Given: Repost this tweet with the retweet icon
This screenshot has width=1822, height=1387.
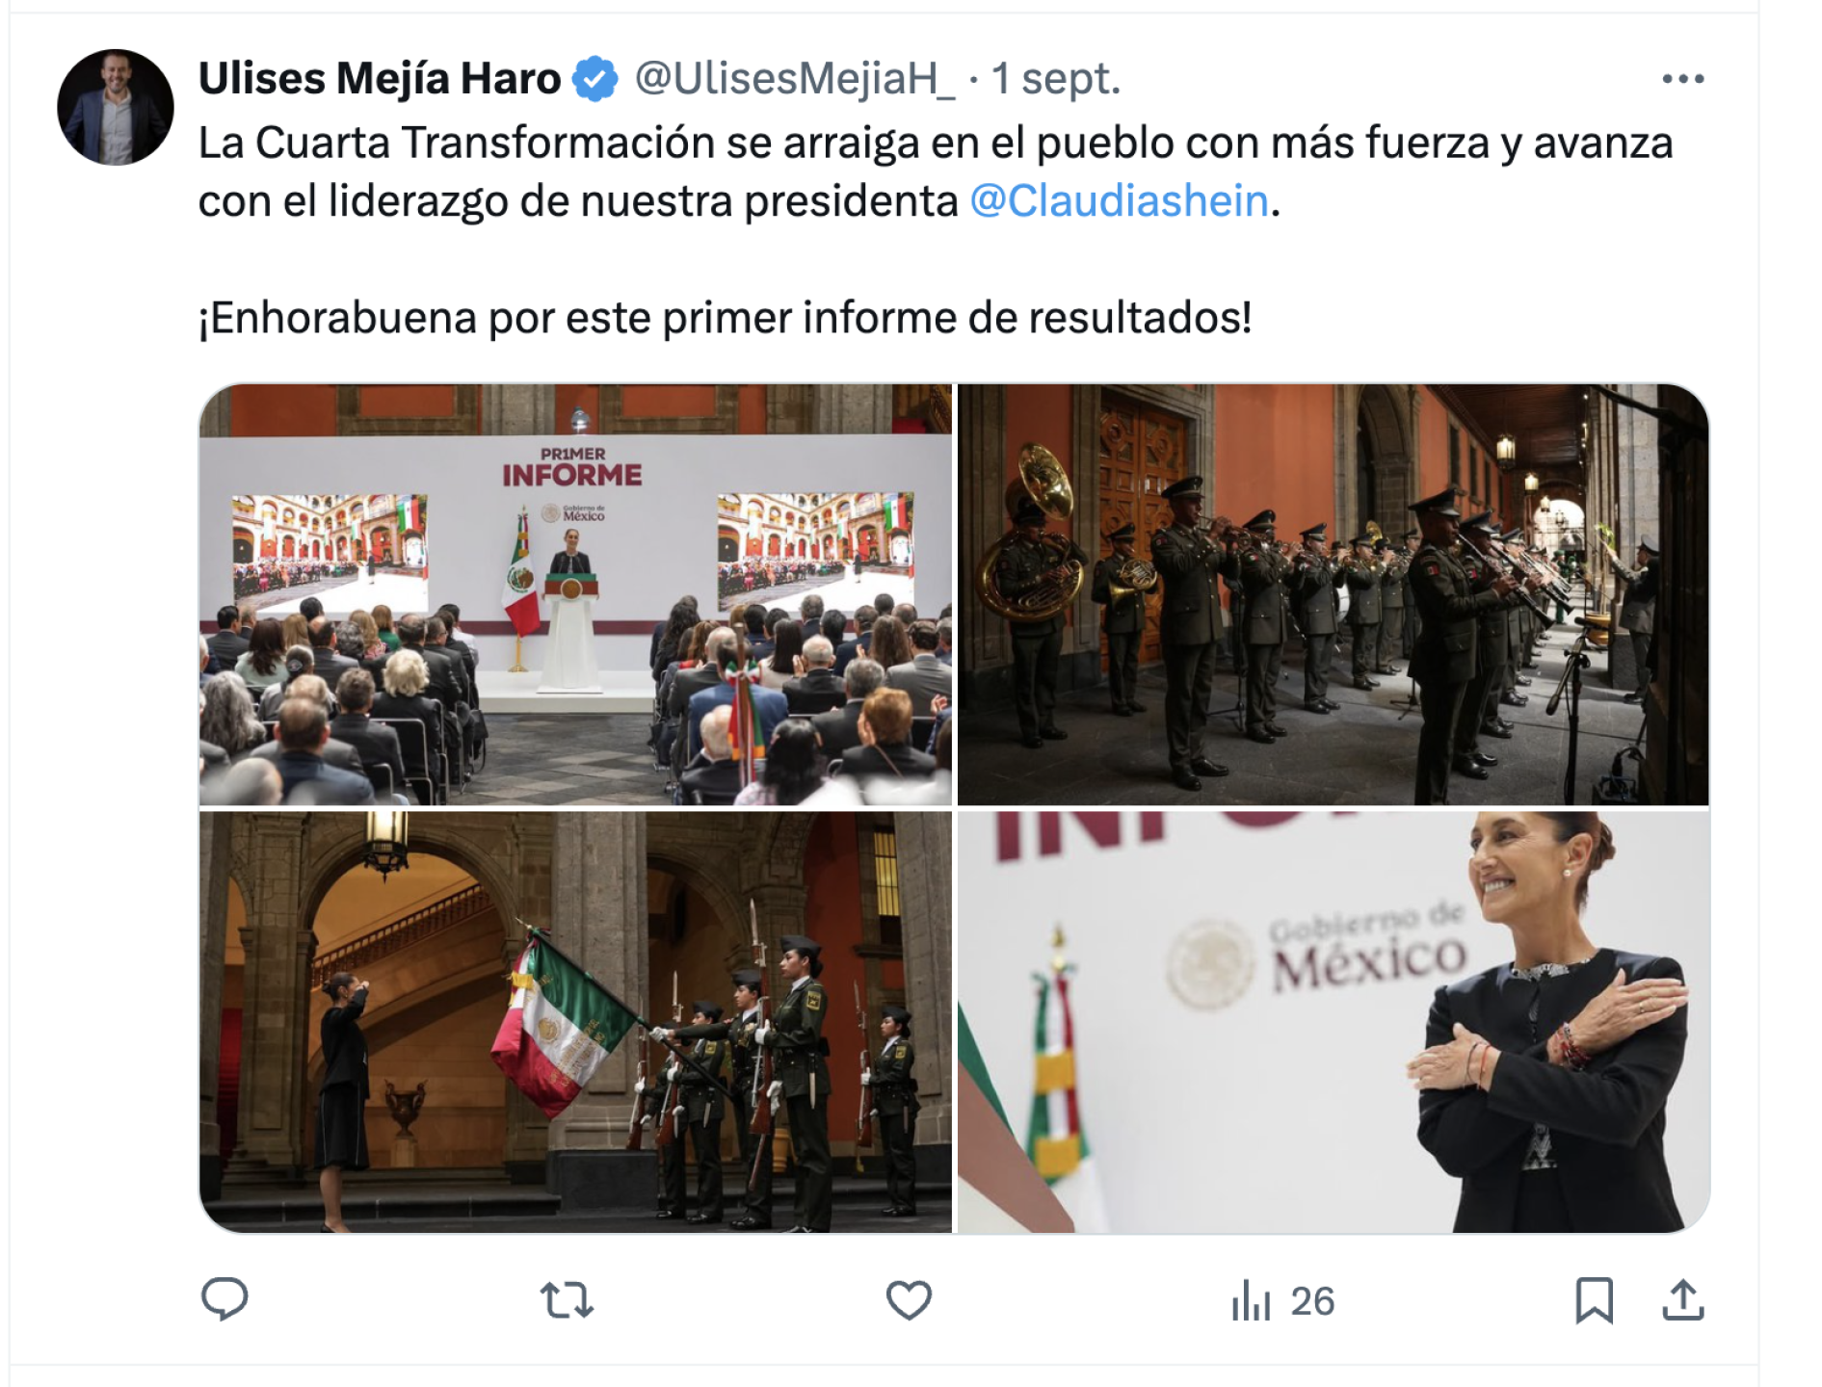Looking at the screenshot, I should click(x=567, y=1300).
